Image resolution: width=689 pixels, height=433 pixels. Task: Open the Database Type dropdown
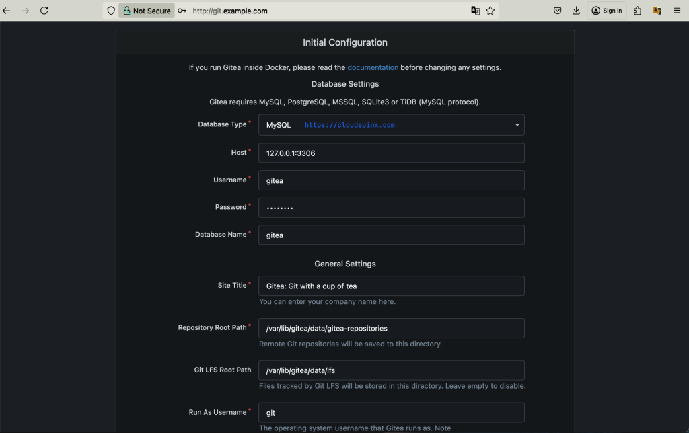coord(390,125)
